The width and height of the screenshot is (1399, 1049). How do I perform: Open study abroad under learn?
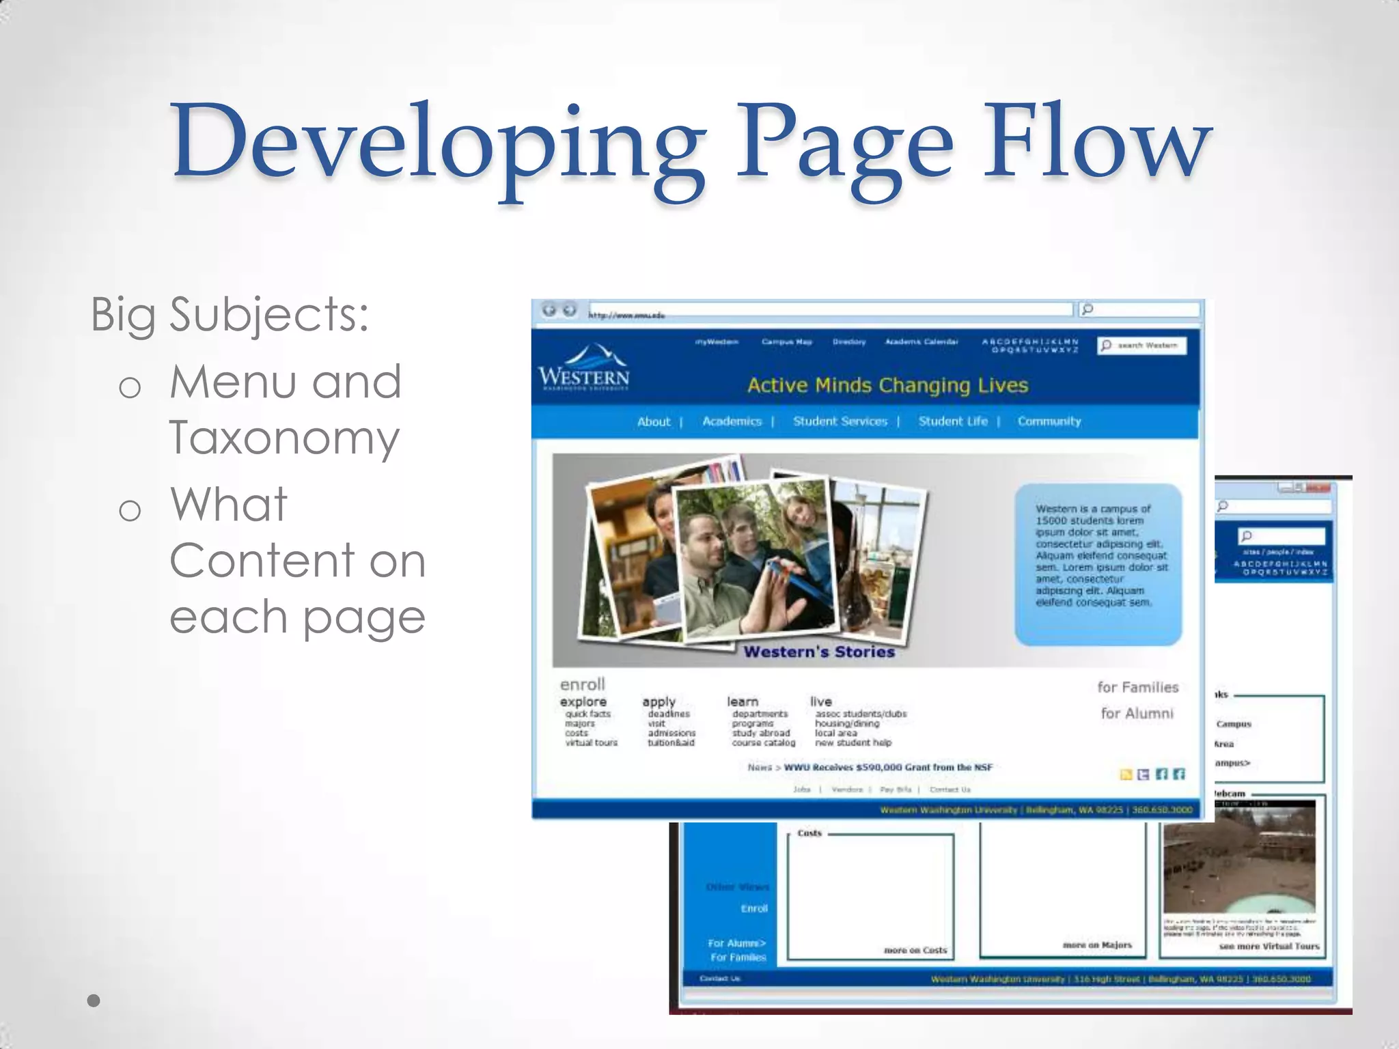(761, 733)
